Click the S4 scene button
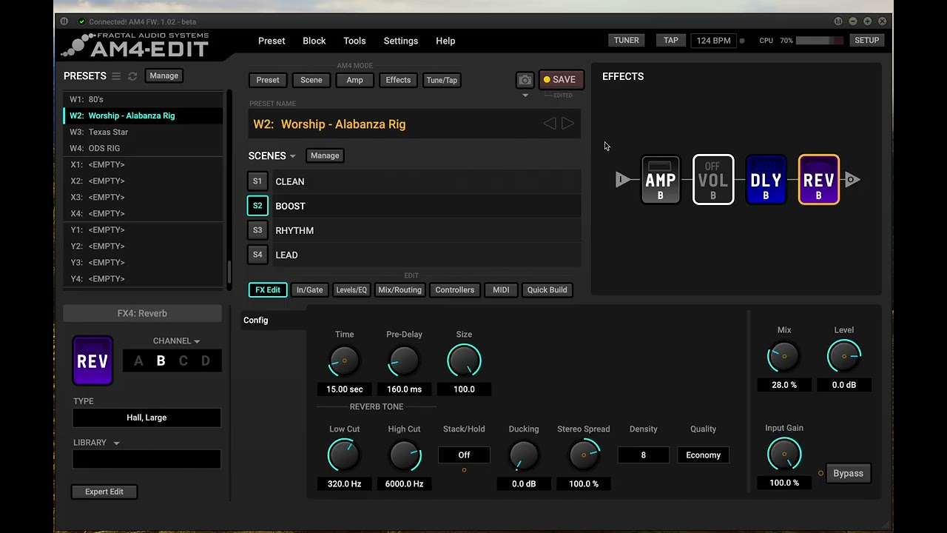947x533 pixels. point(257,255)
